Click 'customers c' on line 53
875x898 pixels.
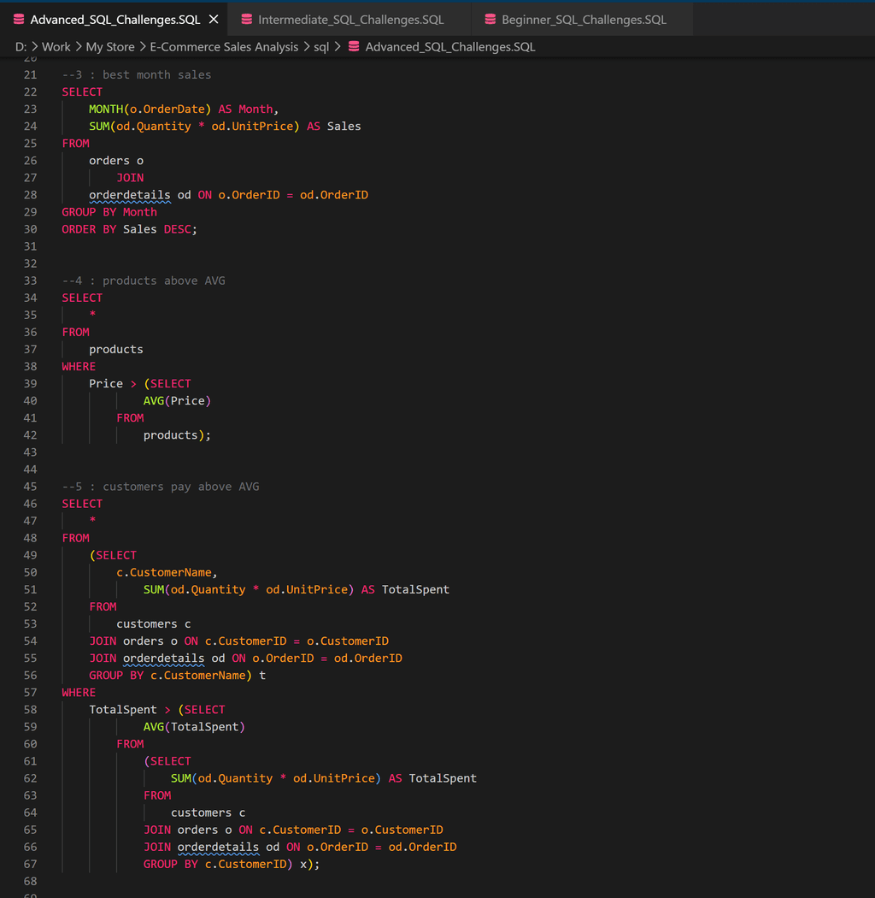point(153,624)
